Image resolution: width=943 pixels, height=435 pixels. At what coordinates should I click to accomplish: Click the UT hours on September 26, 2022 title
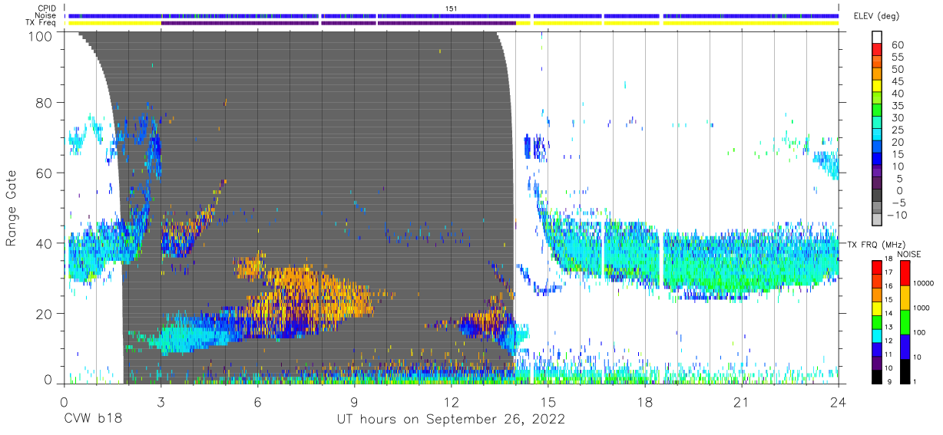[451, 419]
